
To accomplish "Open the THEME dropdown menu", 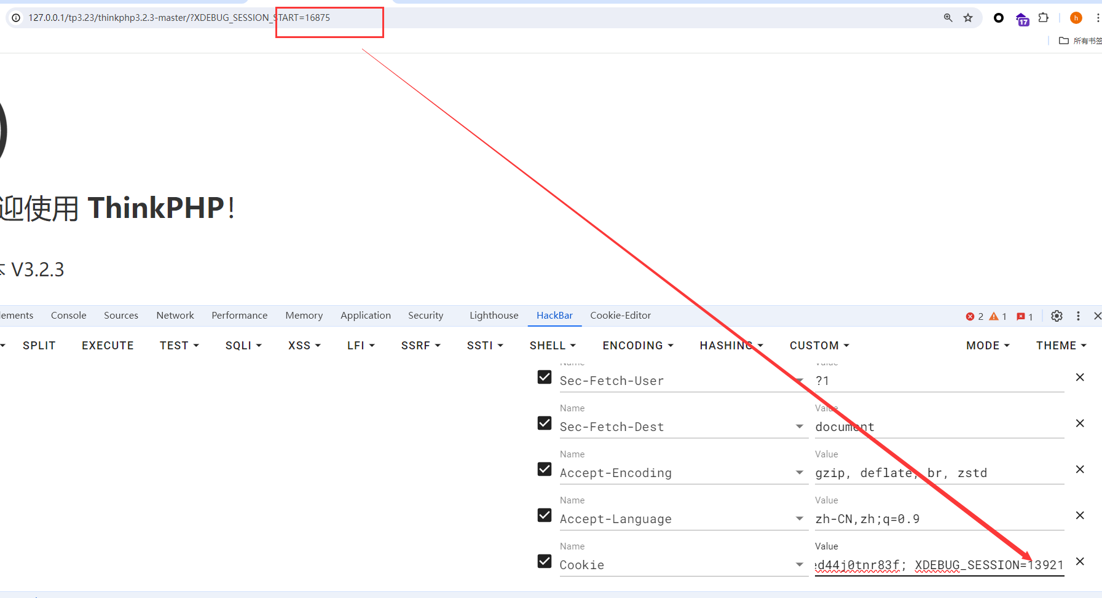I will 1061,346.
